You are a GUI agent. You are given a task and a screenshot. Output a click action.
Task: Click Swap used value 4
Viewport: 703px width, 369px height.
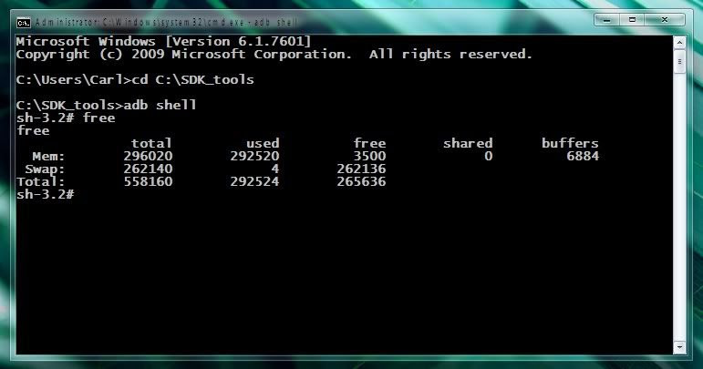pyautogui.click(x=274, y=169)
